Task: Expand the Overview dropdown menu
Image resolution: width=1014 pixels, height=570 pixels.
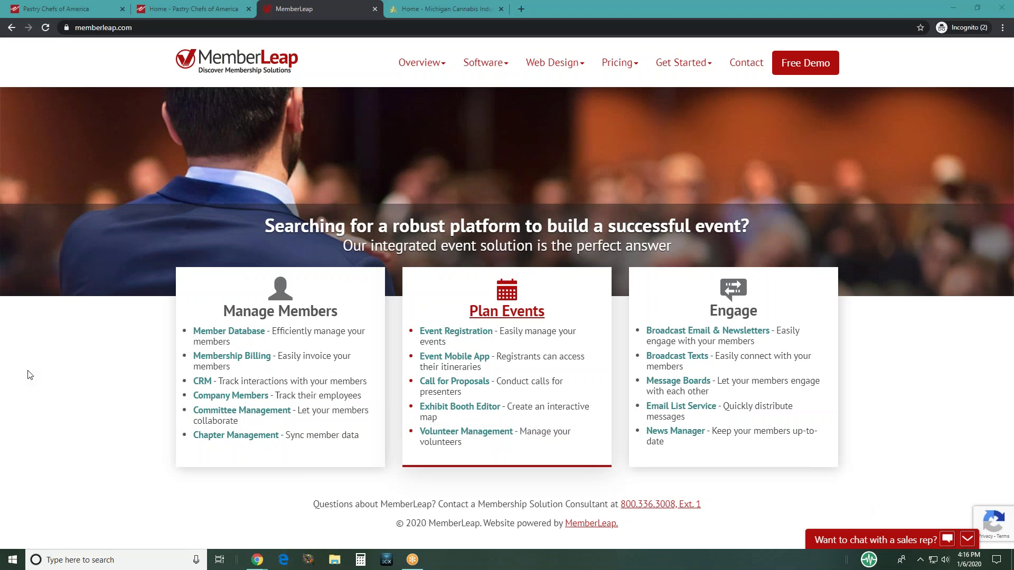Action: [x=422, y=62]
